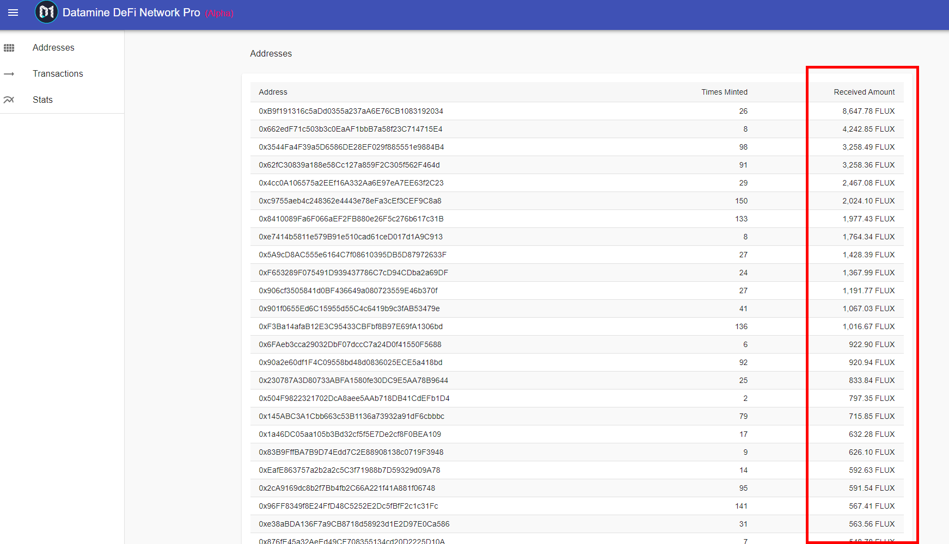The height and width of the screenshot is (544, 949).
Task: Select address 0x90a2e60df1F4C09558bd48d0836025ECE5a418bd
Action: point(350,362)
